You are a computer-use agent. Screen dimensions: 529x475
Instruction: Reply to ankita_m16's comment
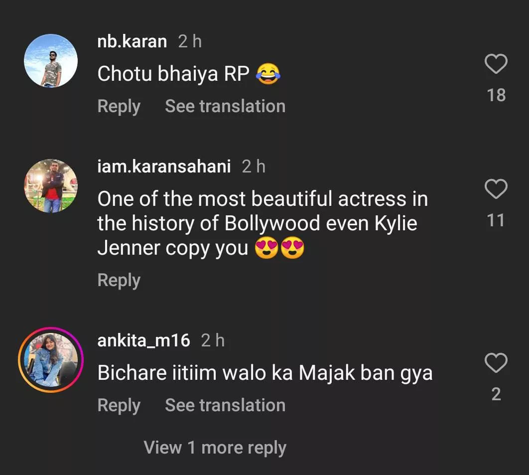[x=119, y=405]
